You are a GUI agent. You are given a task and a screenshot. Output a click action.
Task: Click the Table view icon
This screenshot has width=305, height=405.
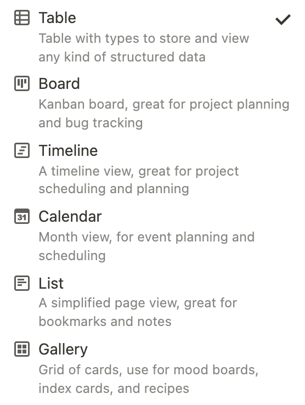(22, 18)
